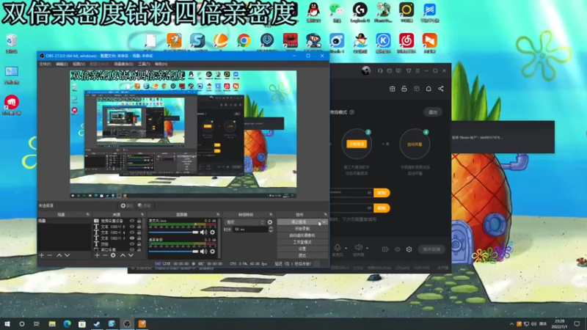The height and width of the screenshot is (330, 587).
Task: Move scene down with arrow icon
Action: [68, 255]
